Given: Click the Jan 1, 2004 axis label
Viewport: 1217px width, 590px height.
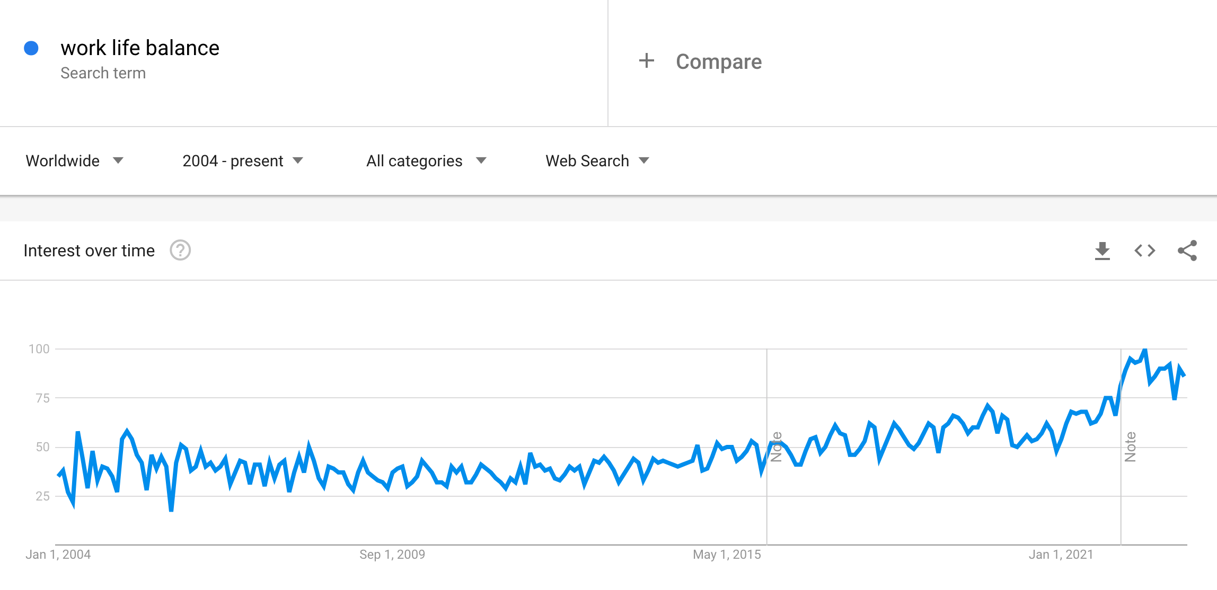Looking at the screenshot, I should point(58,555).
